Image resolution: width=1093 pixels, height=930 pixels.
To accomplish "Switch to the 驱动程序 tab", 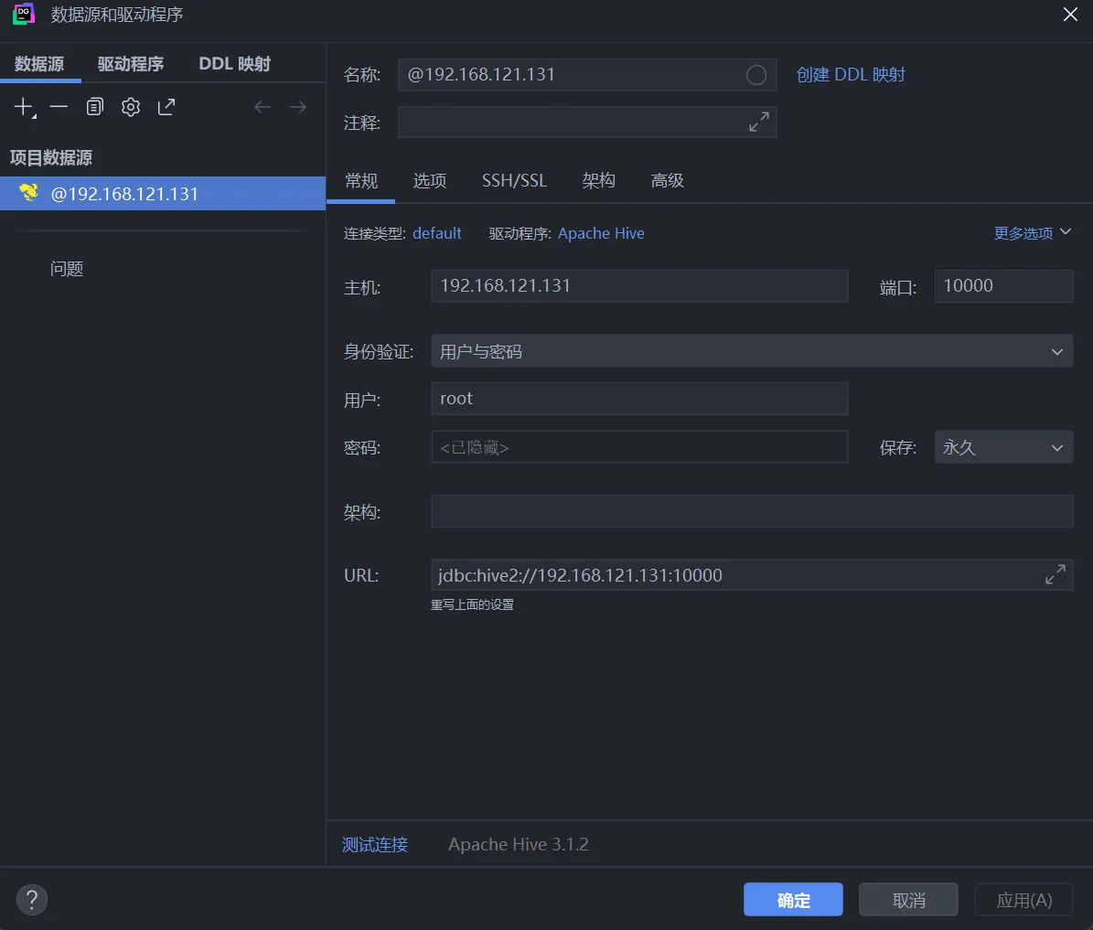I will 131,63.
